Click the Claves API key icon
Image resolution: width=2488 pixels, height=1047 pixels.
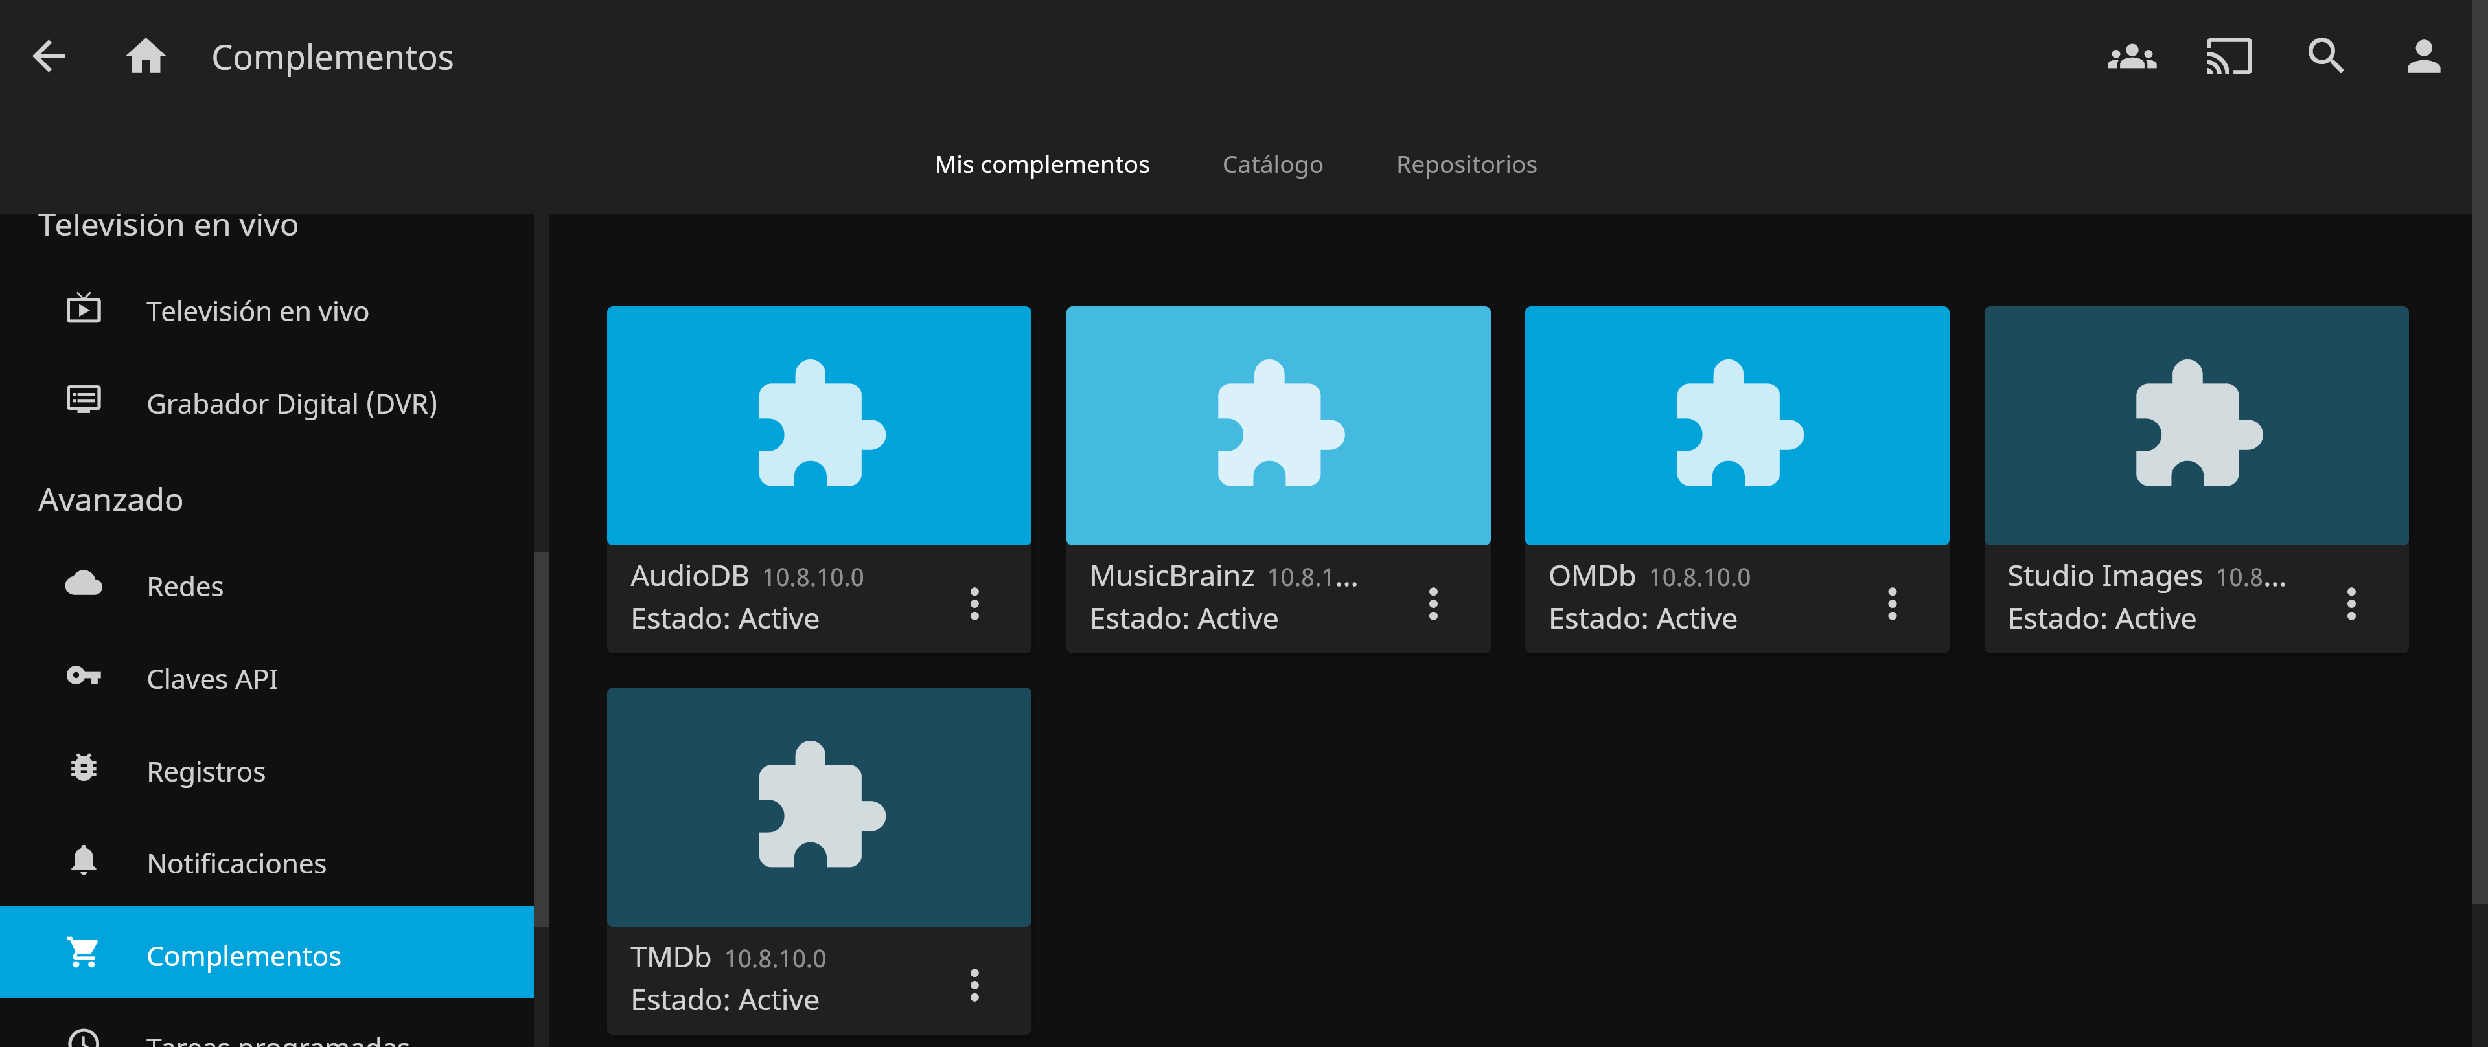coord(83,677)
